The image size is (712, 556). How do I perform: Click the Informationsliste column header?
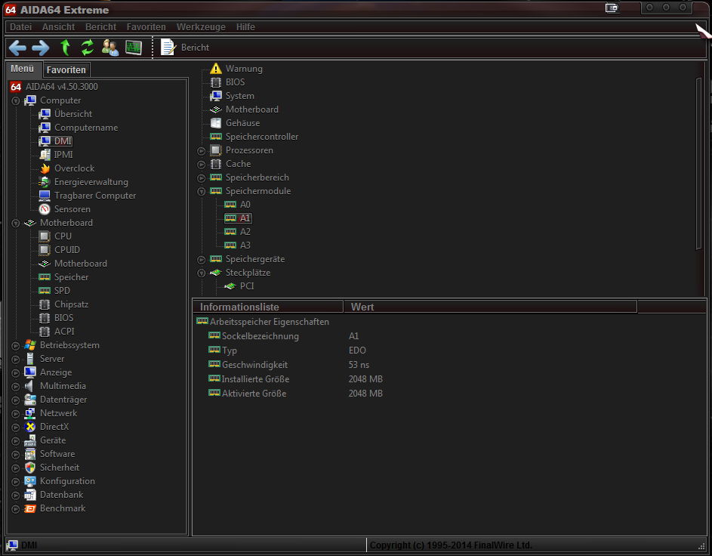point(268,307)
